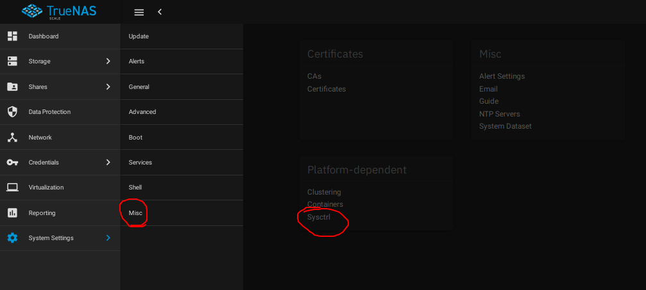
Task: Expand the Shares submenu chevron
Action: (x=108, y=87)
